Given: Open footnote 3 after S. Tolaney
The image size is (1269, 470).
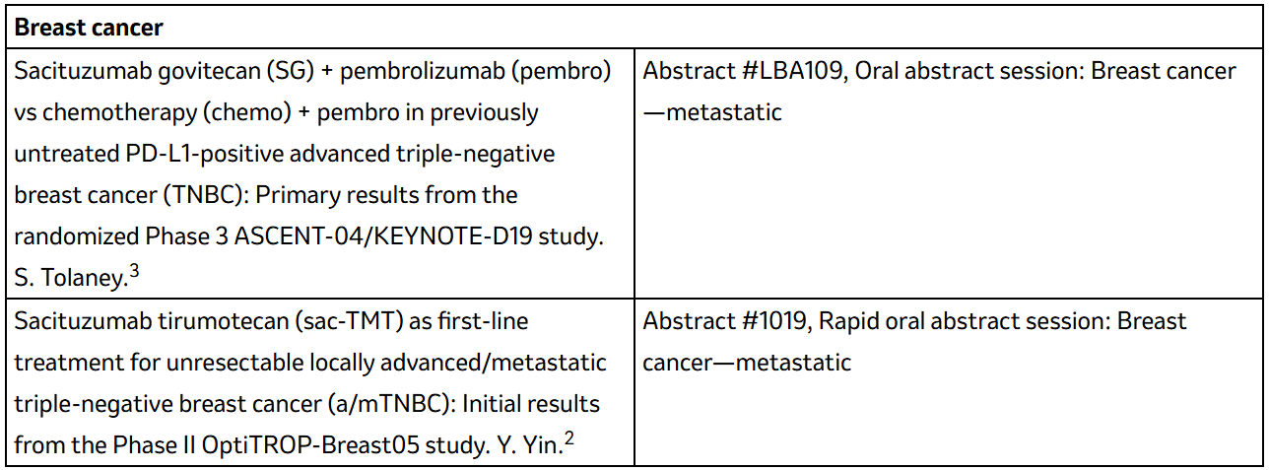Looking at the screenshot, I should tap(135, 269).
